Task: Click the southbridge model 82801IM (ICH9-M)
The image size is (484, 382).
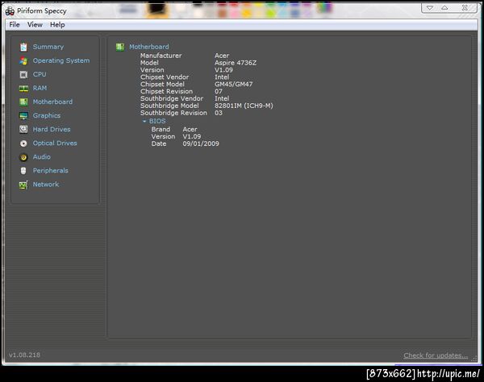Action: click(244, 106)
